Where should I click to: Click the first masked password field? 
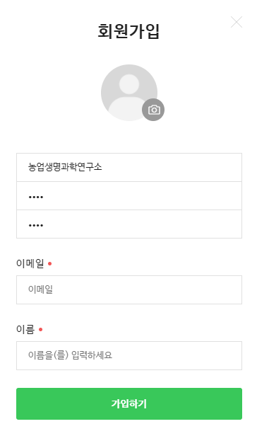pyautogui.click(x=129, y=196)
